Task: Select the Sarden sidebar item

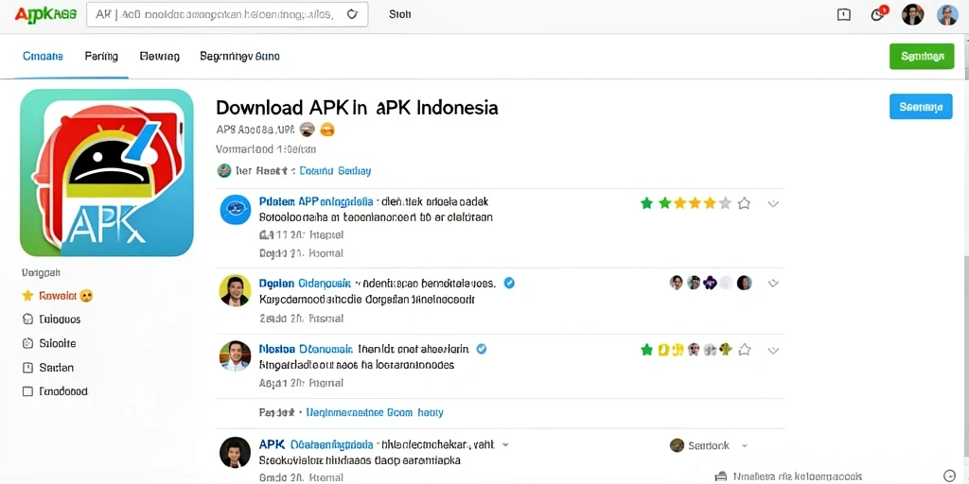Action: (48, 368)
